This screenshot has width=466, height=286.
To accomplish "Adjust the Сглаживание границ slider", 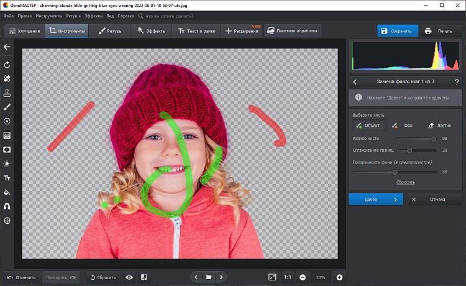I will [409, 150].
